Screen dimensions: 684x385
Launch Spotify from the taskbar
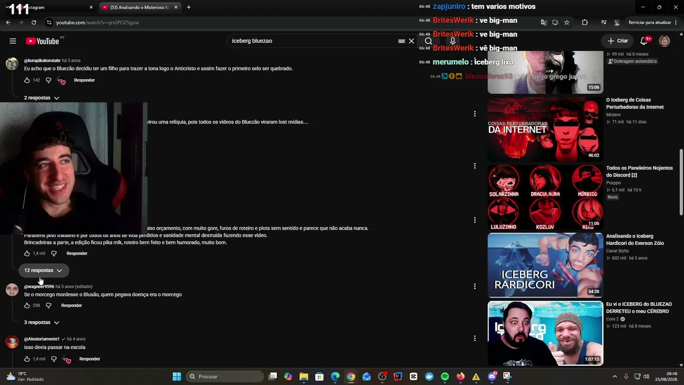pos(445,376)
